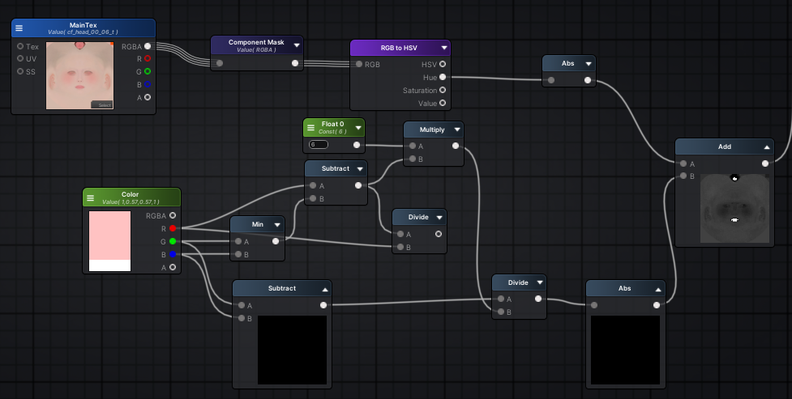Expand the lower Divide node preview
This screenshot has height=399, width=792.
pyautogui.click(x=539, y=282)
